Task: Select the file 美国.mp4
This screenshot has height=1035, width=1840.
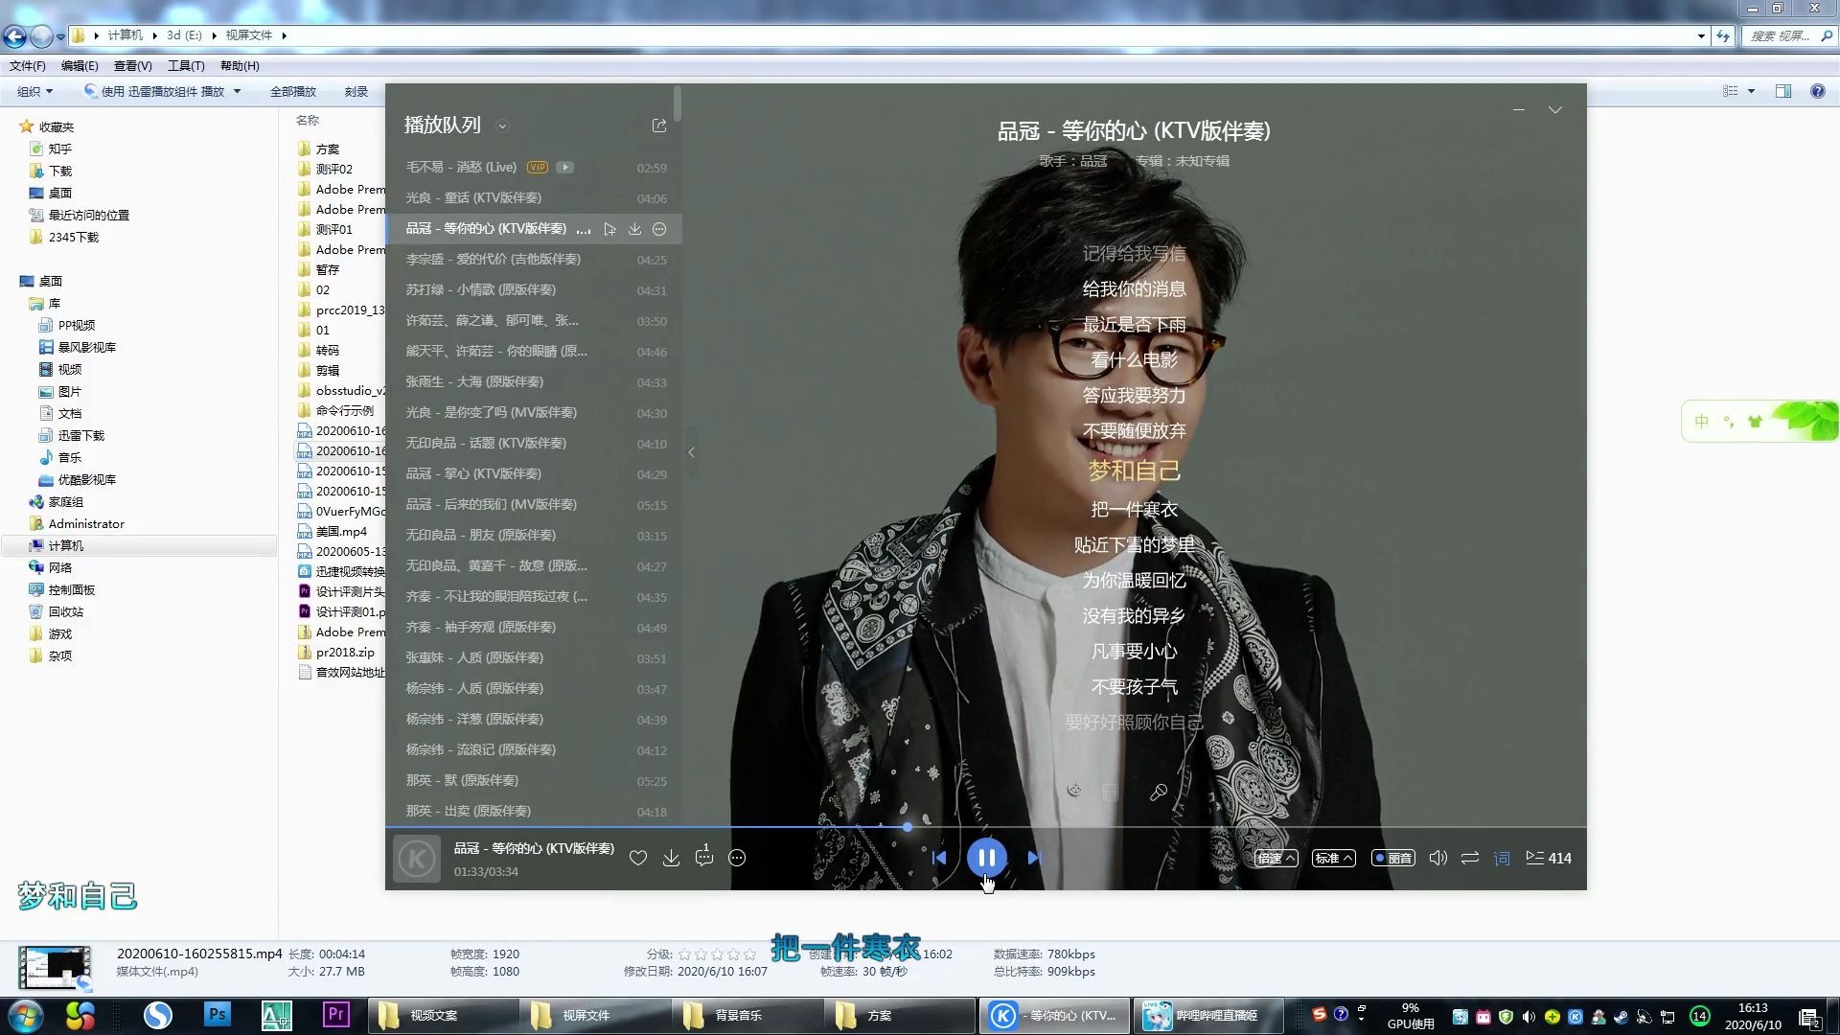Action: [341, 531]
